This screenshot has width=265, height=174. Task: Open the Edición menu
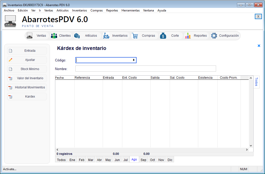click(23, 10)
